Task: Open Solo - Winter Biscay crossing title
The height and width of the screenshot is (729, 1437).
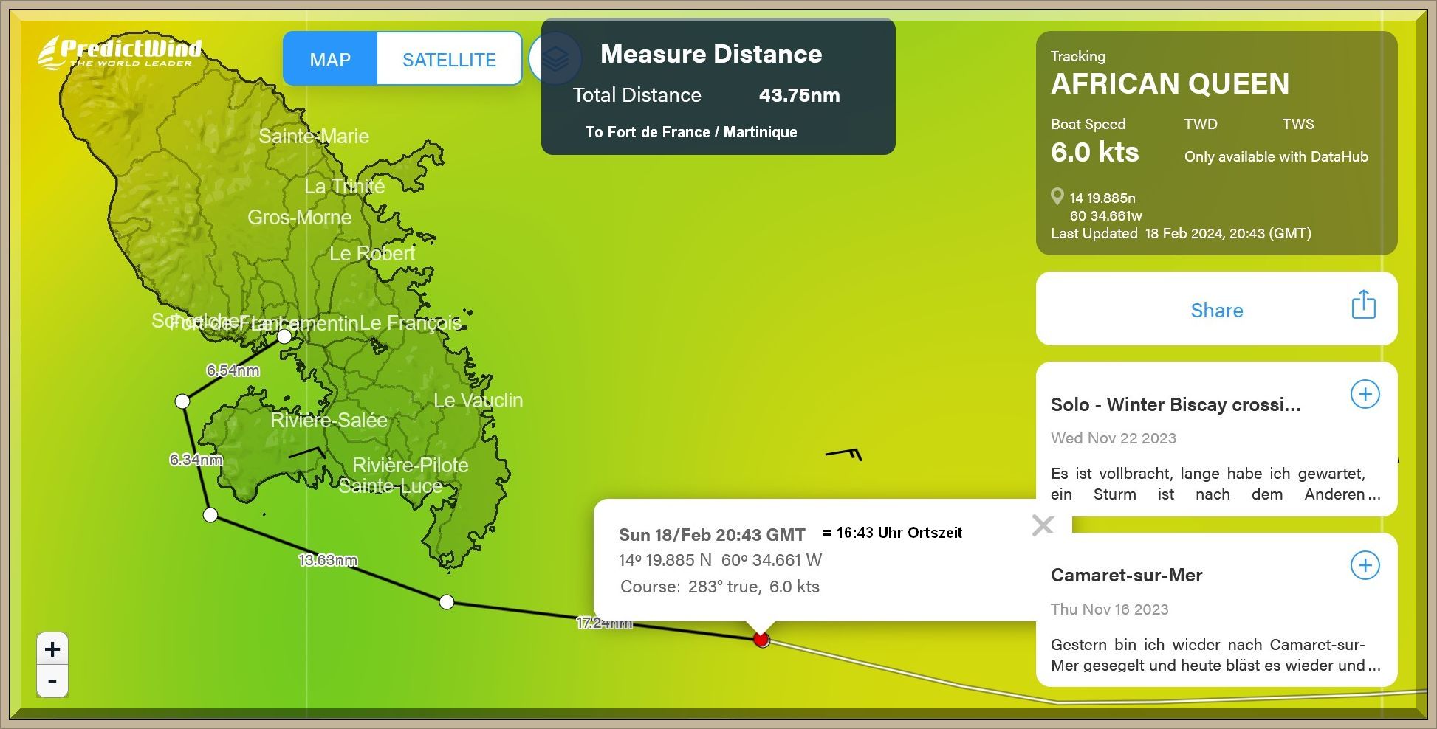Action: 1175,404
